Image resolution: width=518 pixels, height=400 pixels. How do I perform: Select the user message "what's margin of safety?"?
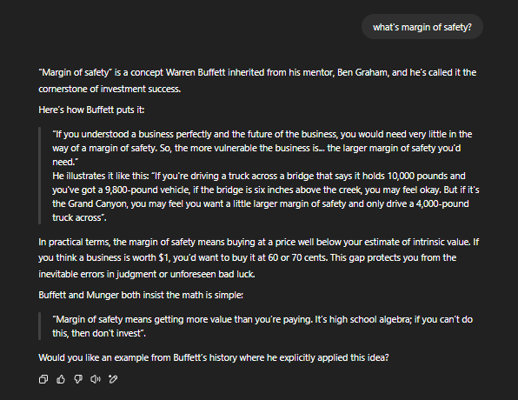422,27
